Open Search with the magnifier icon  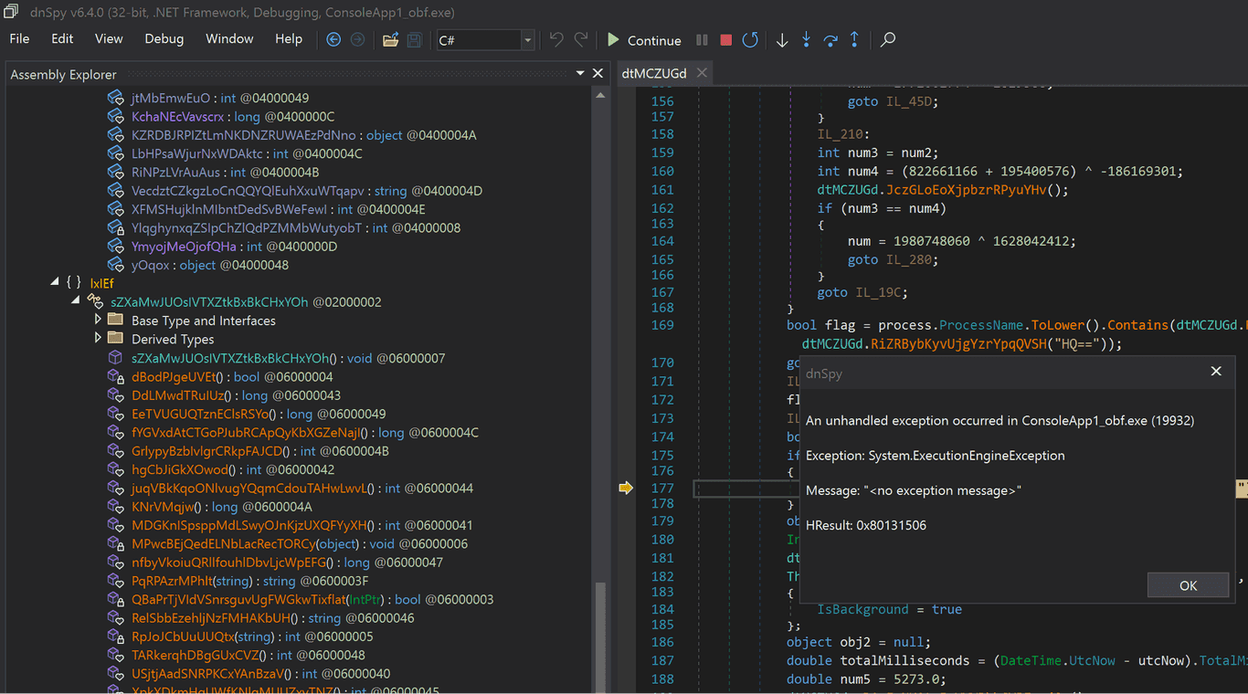[x=888, y=40]
